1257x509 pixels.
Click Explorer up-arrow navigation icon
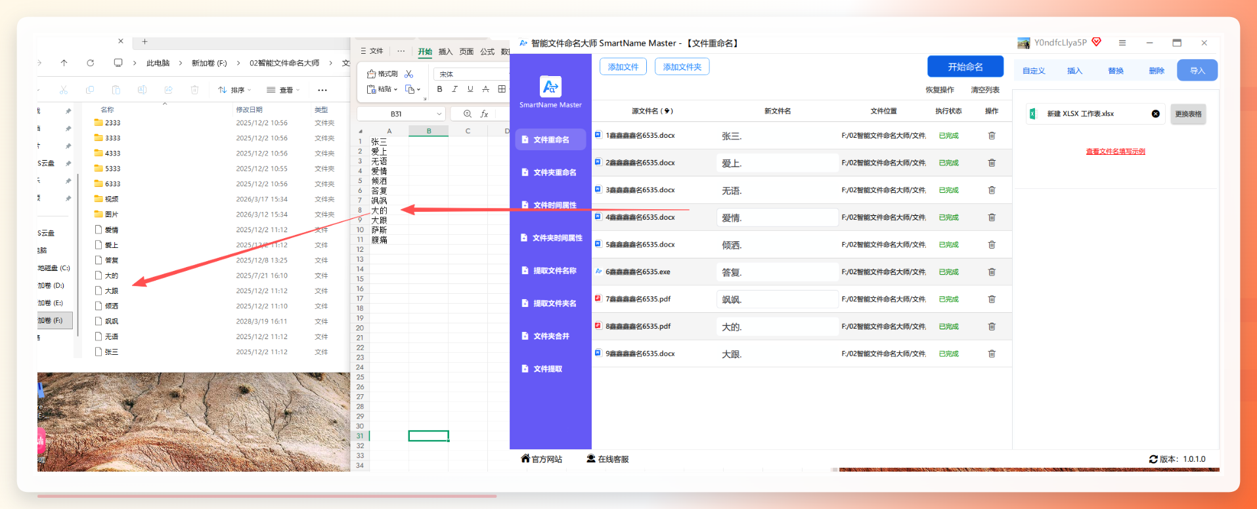64,63
